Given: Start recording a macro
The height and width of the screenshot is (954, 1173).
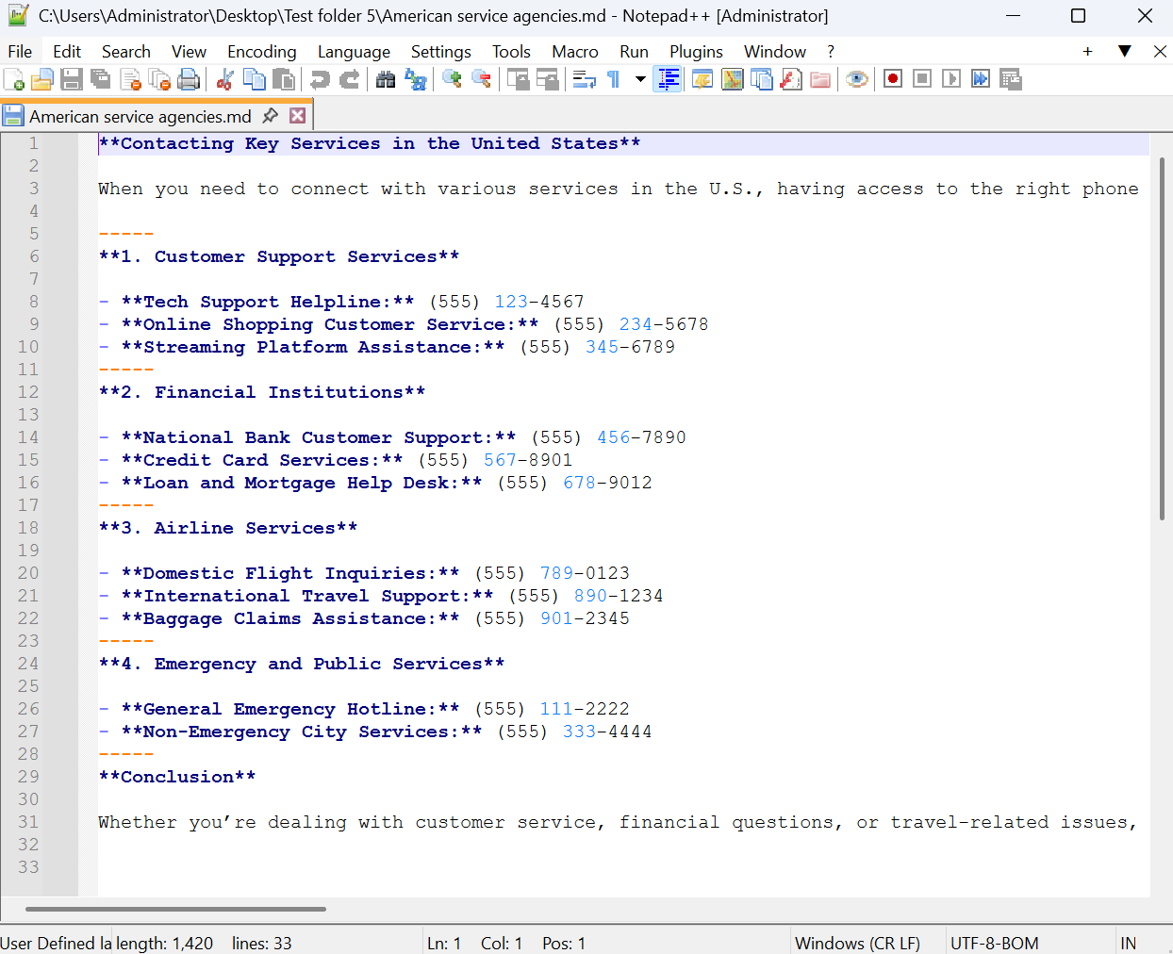Looking at the screenshot, I should coord(892,79).
